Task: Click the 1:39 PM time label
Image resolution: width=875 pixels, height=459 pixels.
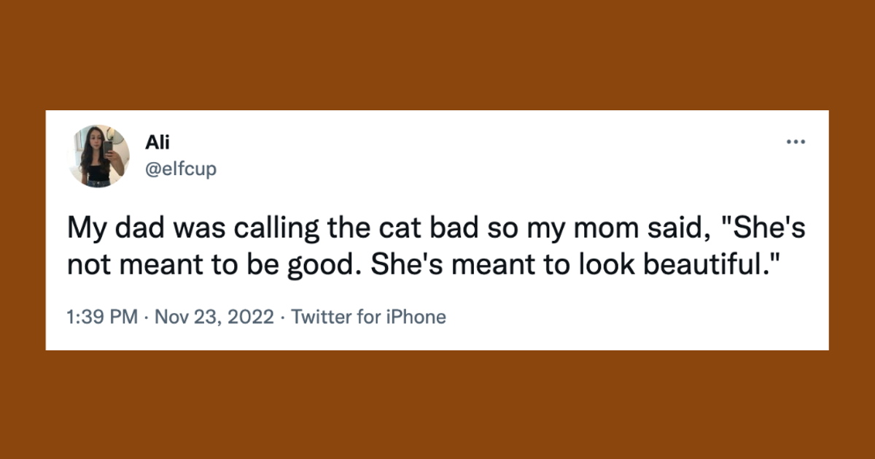Action: (x=101, y=317)
